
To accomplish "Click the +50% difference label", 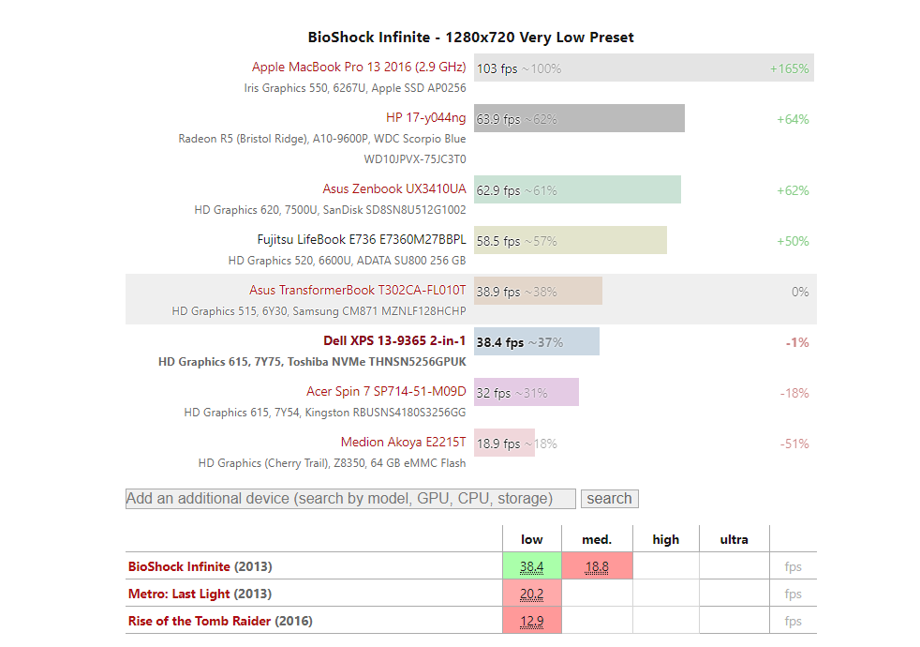I will point(793,241).
